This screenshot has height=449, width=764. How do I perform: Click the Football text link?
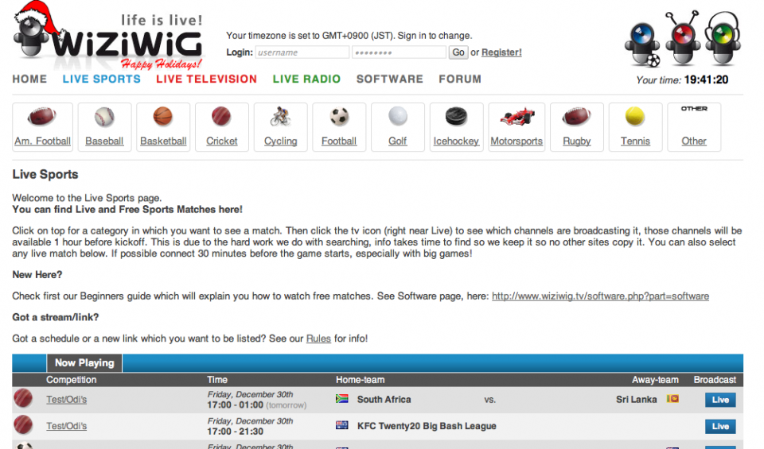coord(339,141)
